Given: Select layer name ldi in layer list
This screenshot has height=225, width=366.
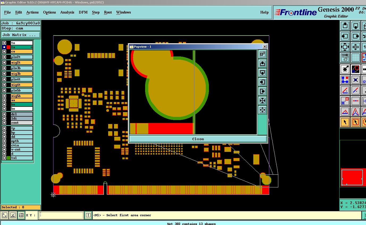Looking at the screenshot, I should click(22, 118).
